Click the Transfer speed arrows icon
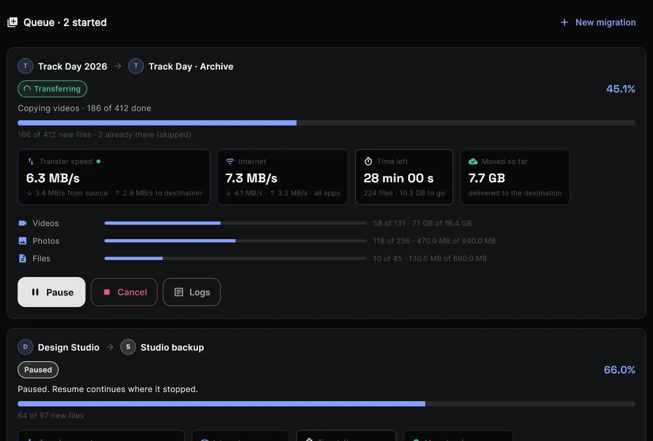 (x=31, y=161)
